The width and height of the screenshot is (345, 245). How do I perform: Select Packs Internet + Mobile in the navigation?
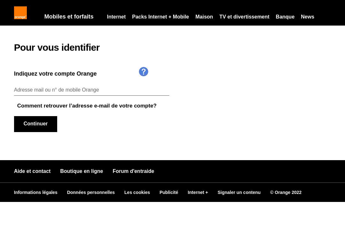[x=160, y=17]
